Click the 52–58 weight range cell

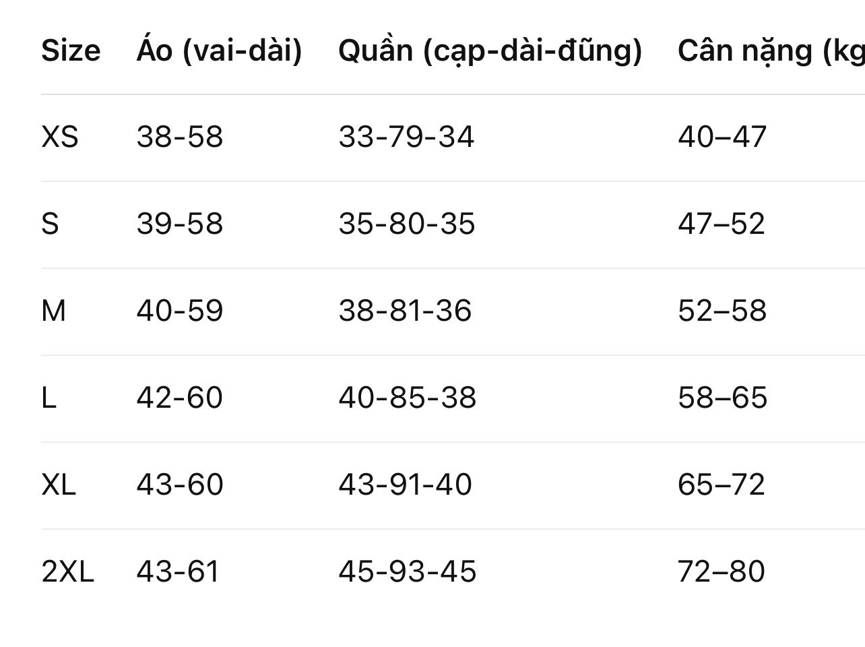pos(722,311)
